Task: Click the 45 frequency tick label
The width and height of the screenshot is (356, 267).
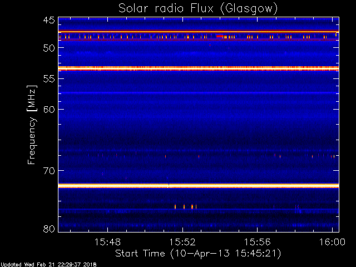Action: pos(49,21)
